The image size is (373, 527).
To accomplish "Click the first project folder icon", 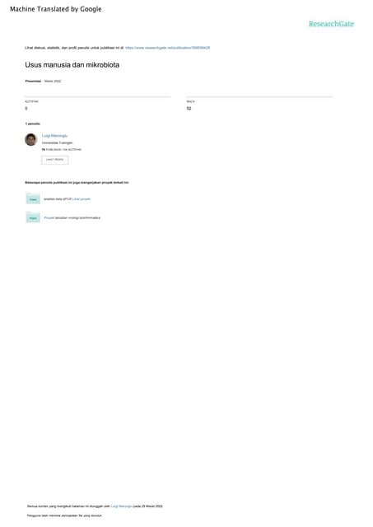I will 33,198.
